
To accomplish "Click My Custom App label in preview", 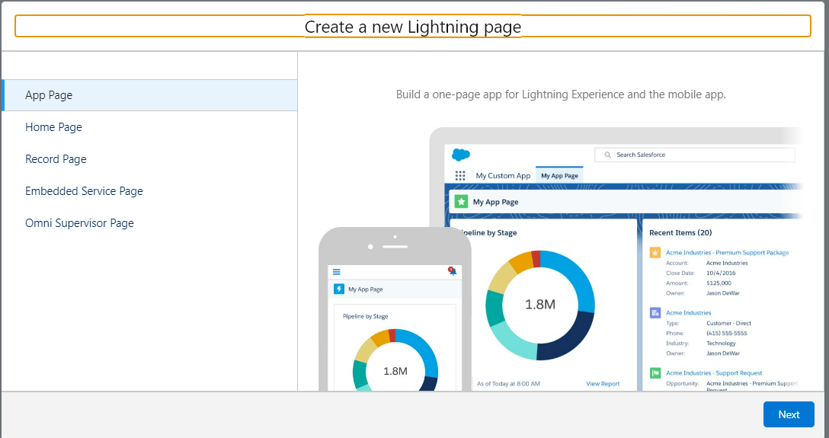I will click(x=503, y=175).
